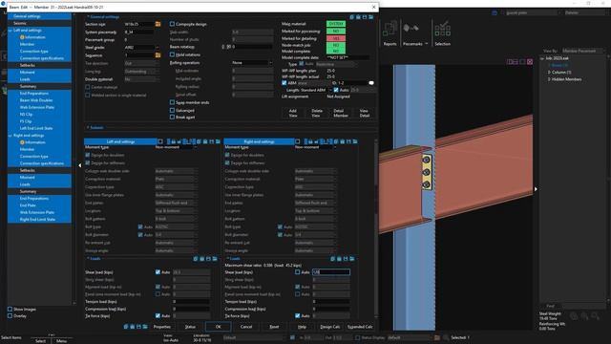
Task: Click the last form icon beside Properties button
Action: [145, 327]
